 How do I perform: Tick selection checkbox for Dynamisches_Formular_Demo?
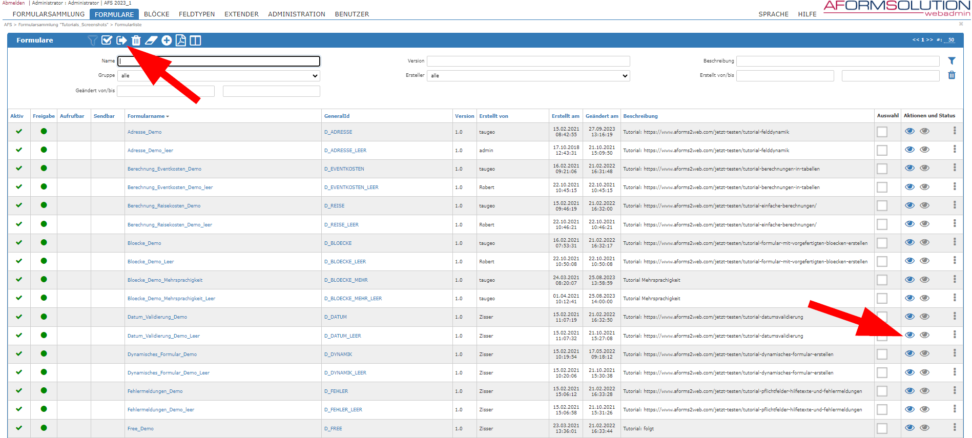882,354
